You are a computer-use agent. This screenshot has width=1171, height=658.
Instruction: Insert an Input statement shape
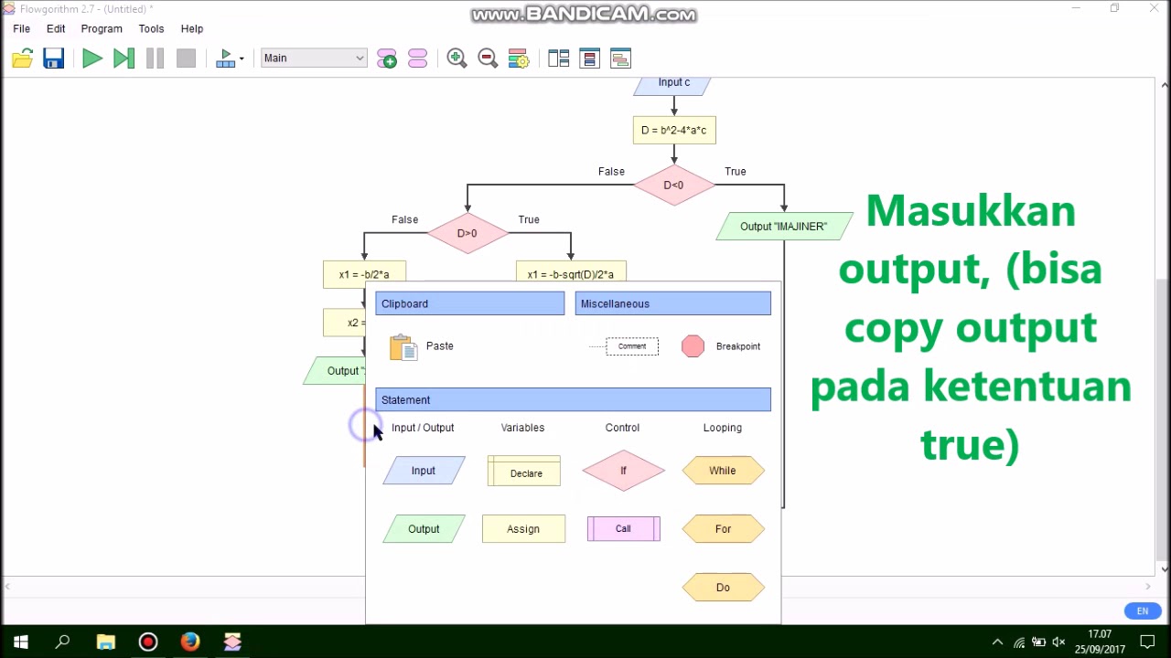coord(424,471)
